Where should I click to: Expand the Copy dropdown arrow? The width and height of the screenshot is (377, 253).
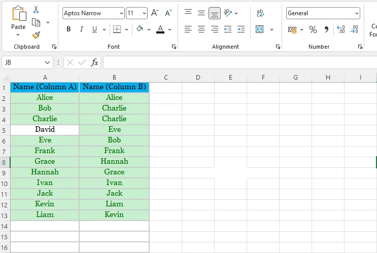48,22
